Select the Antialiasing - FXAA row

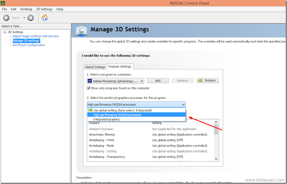[150, 140]
